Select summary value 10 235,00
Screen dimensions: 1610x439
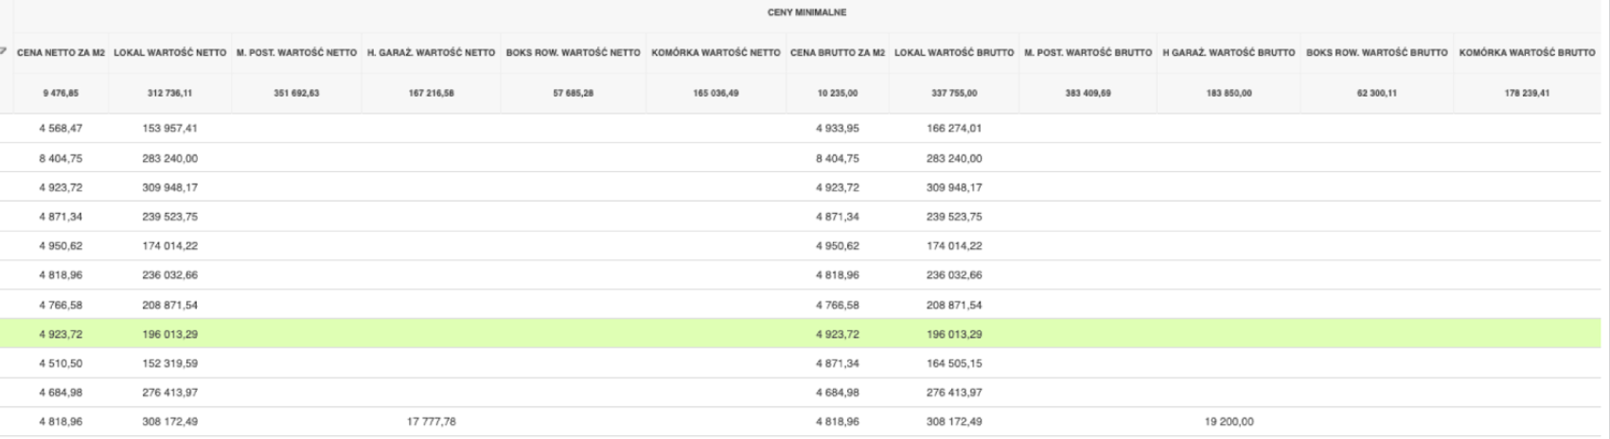tap(838, 94)
